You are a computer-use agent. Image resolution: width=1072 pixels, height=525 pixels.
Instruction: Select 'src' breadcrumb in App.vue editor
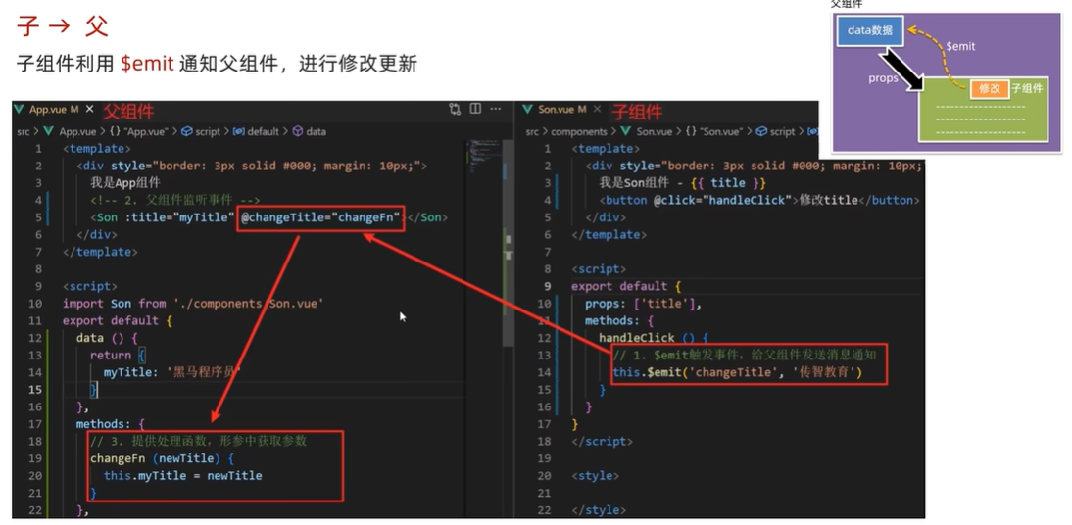(x=24, y=131)
